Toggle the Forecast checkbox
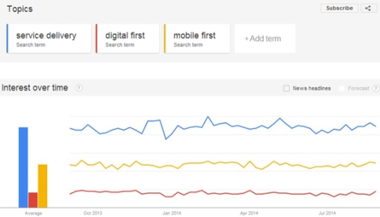380x217 pixels. [342, 88]
